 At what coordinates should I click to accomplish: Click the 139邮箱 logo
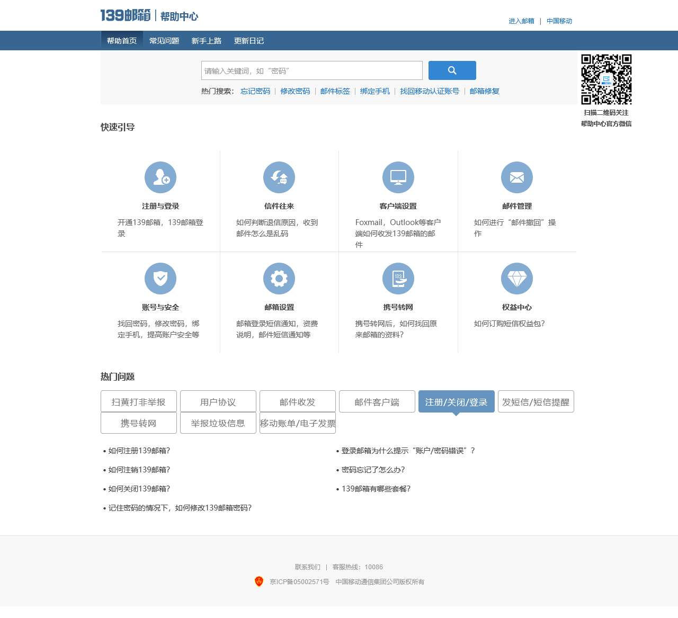(x=126, y=15)
